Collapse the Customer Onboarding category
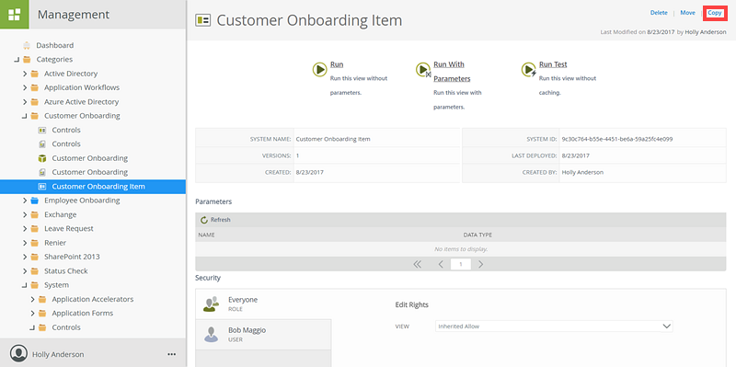The height and width of the screenshot is (367, 736). (x=25, y=116)
